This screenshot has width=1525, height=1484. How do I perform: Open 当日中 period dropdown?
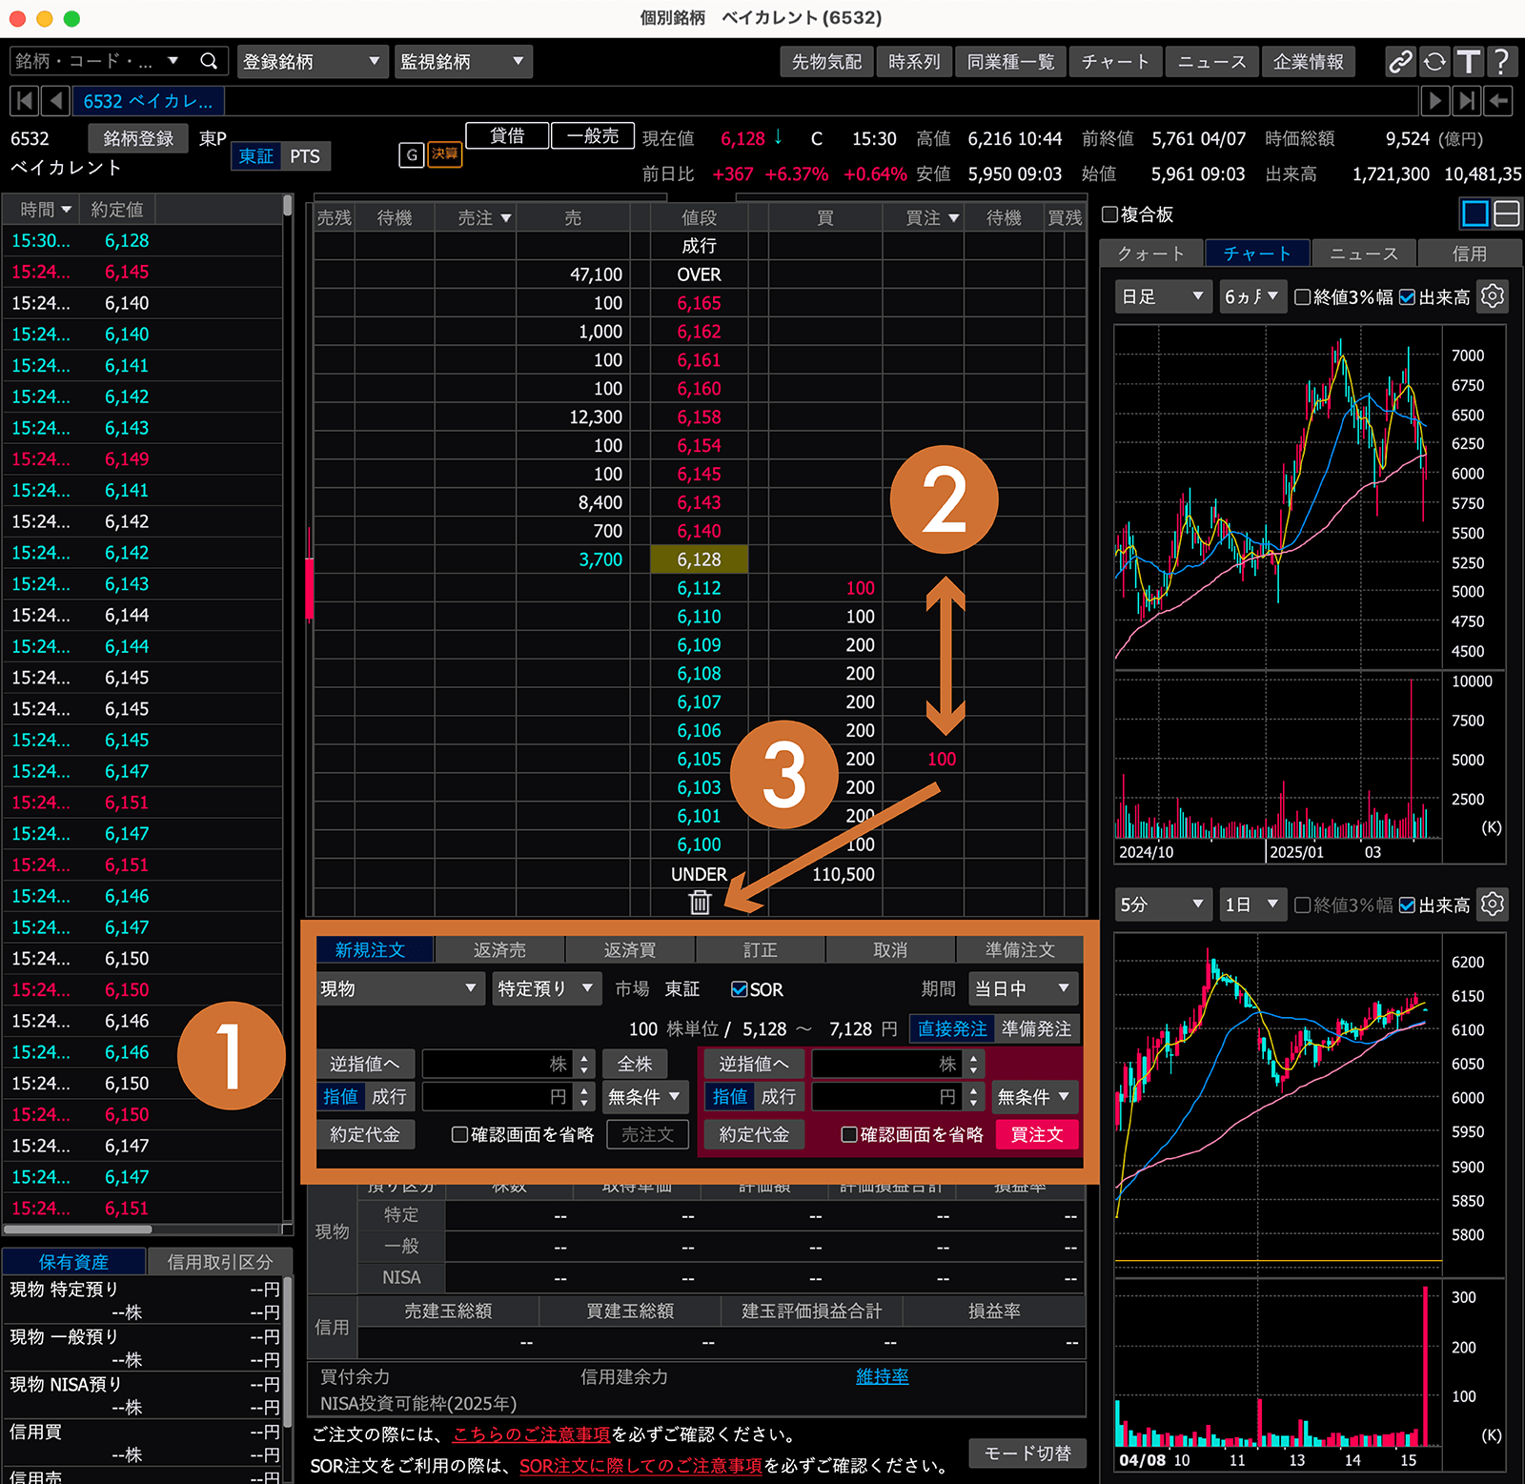pos(1023,988)
